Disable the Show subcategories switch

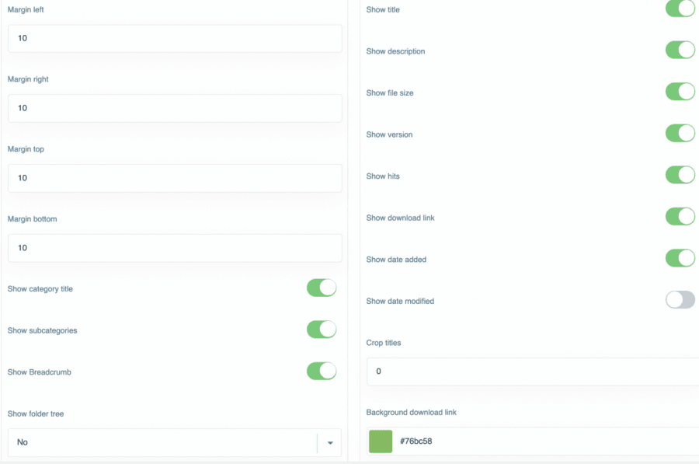pos(322,330)
